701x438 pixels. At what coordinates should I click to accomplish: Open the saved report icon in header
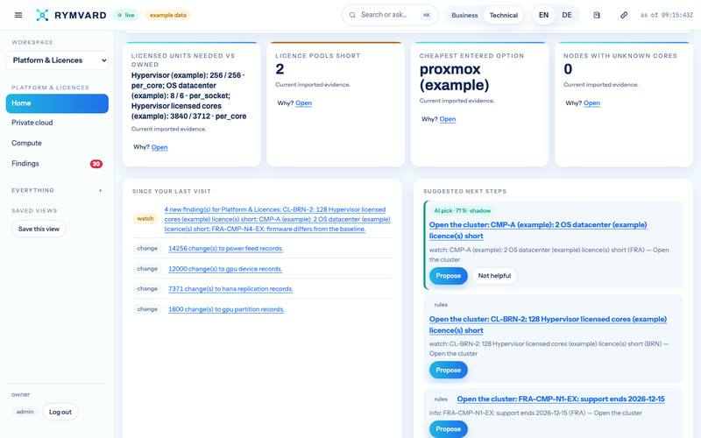(597, 15)
